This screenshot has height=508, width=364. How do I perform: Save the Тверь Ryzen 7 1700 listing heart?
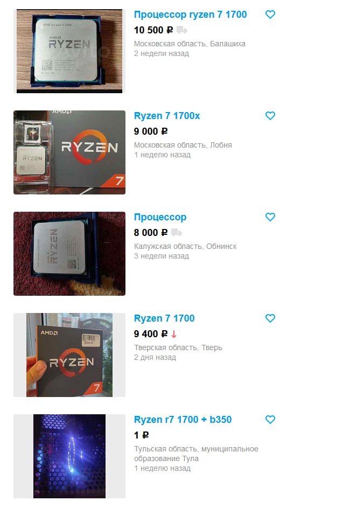point(270,318)
